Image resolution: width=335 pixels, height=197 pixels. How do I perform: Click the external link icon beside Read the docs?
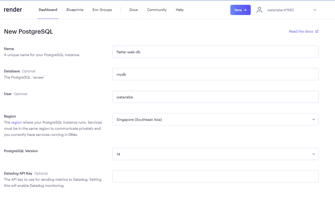tap(317, 31)
